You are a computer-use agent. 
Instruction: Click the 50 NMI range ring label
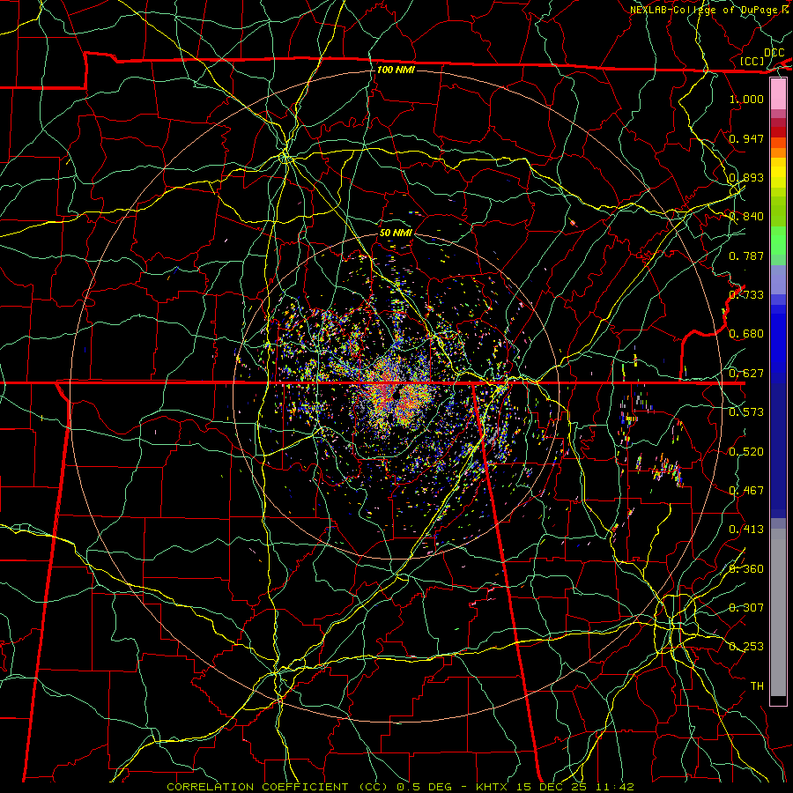[x=396, y=233]
